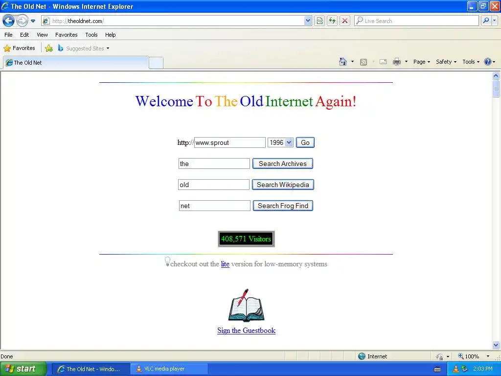Click the lightbulb icon beside checkout text
Screen dimensions: 501x376
pos(167,261)
